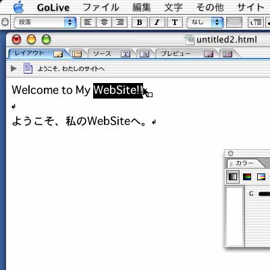Click the text color swatch in toolbar
The height and width of the screenshot is (270, 270).
pyautogui.click(x=234, y=22)
